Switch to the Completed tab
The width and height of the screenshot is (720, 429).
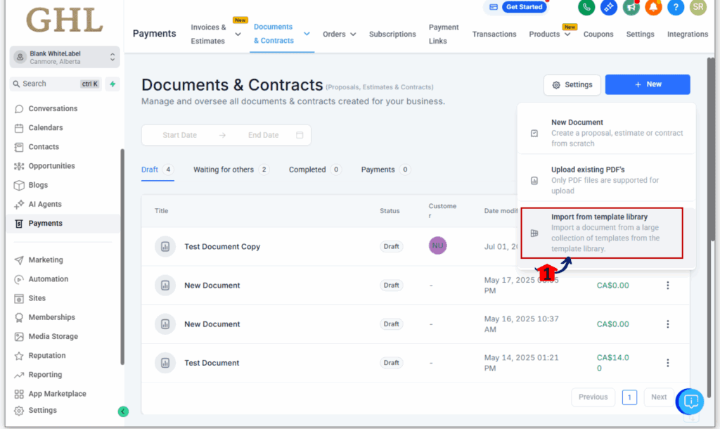(x=315, y=169)
